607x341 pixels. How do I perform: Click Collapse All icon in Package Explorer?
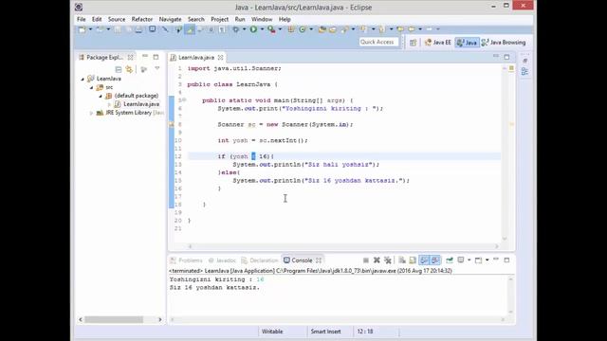(119, 69)
